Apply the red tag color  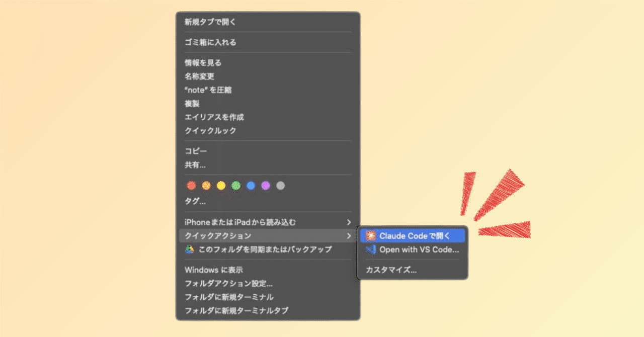coord(191,186)
